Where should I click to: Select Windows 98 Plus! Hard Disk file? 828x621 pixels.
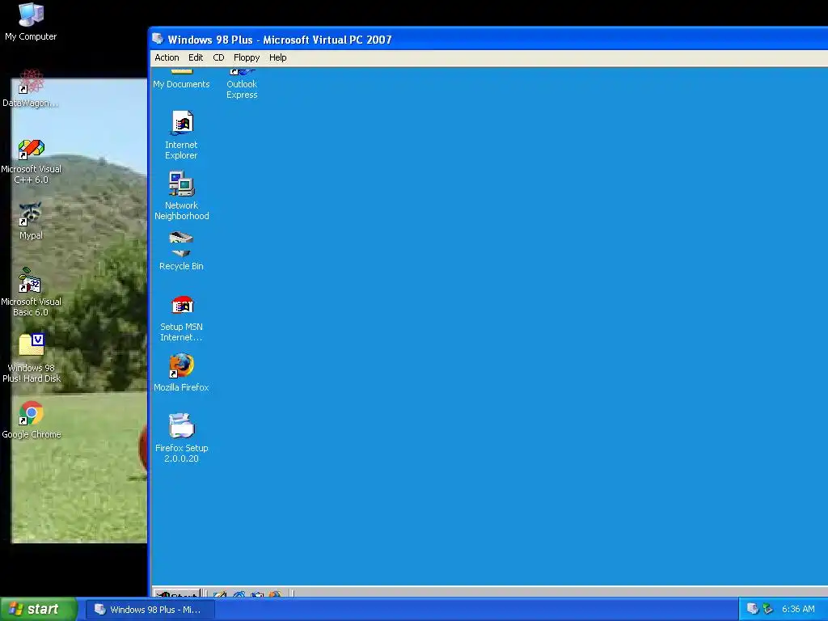point(32,358)
